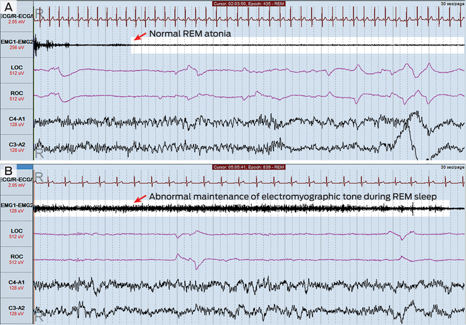Image resolution: width=466 pixels, height=325 pixels.
Task: Click the red arrow beside Normal REM atonia
Action: click(x=140, y=36)
